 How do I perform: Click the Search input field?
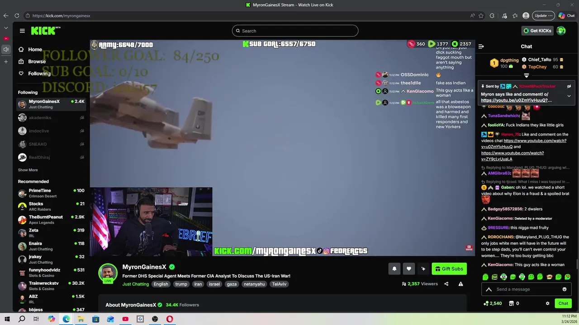[x=295, y=31]
